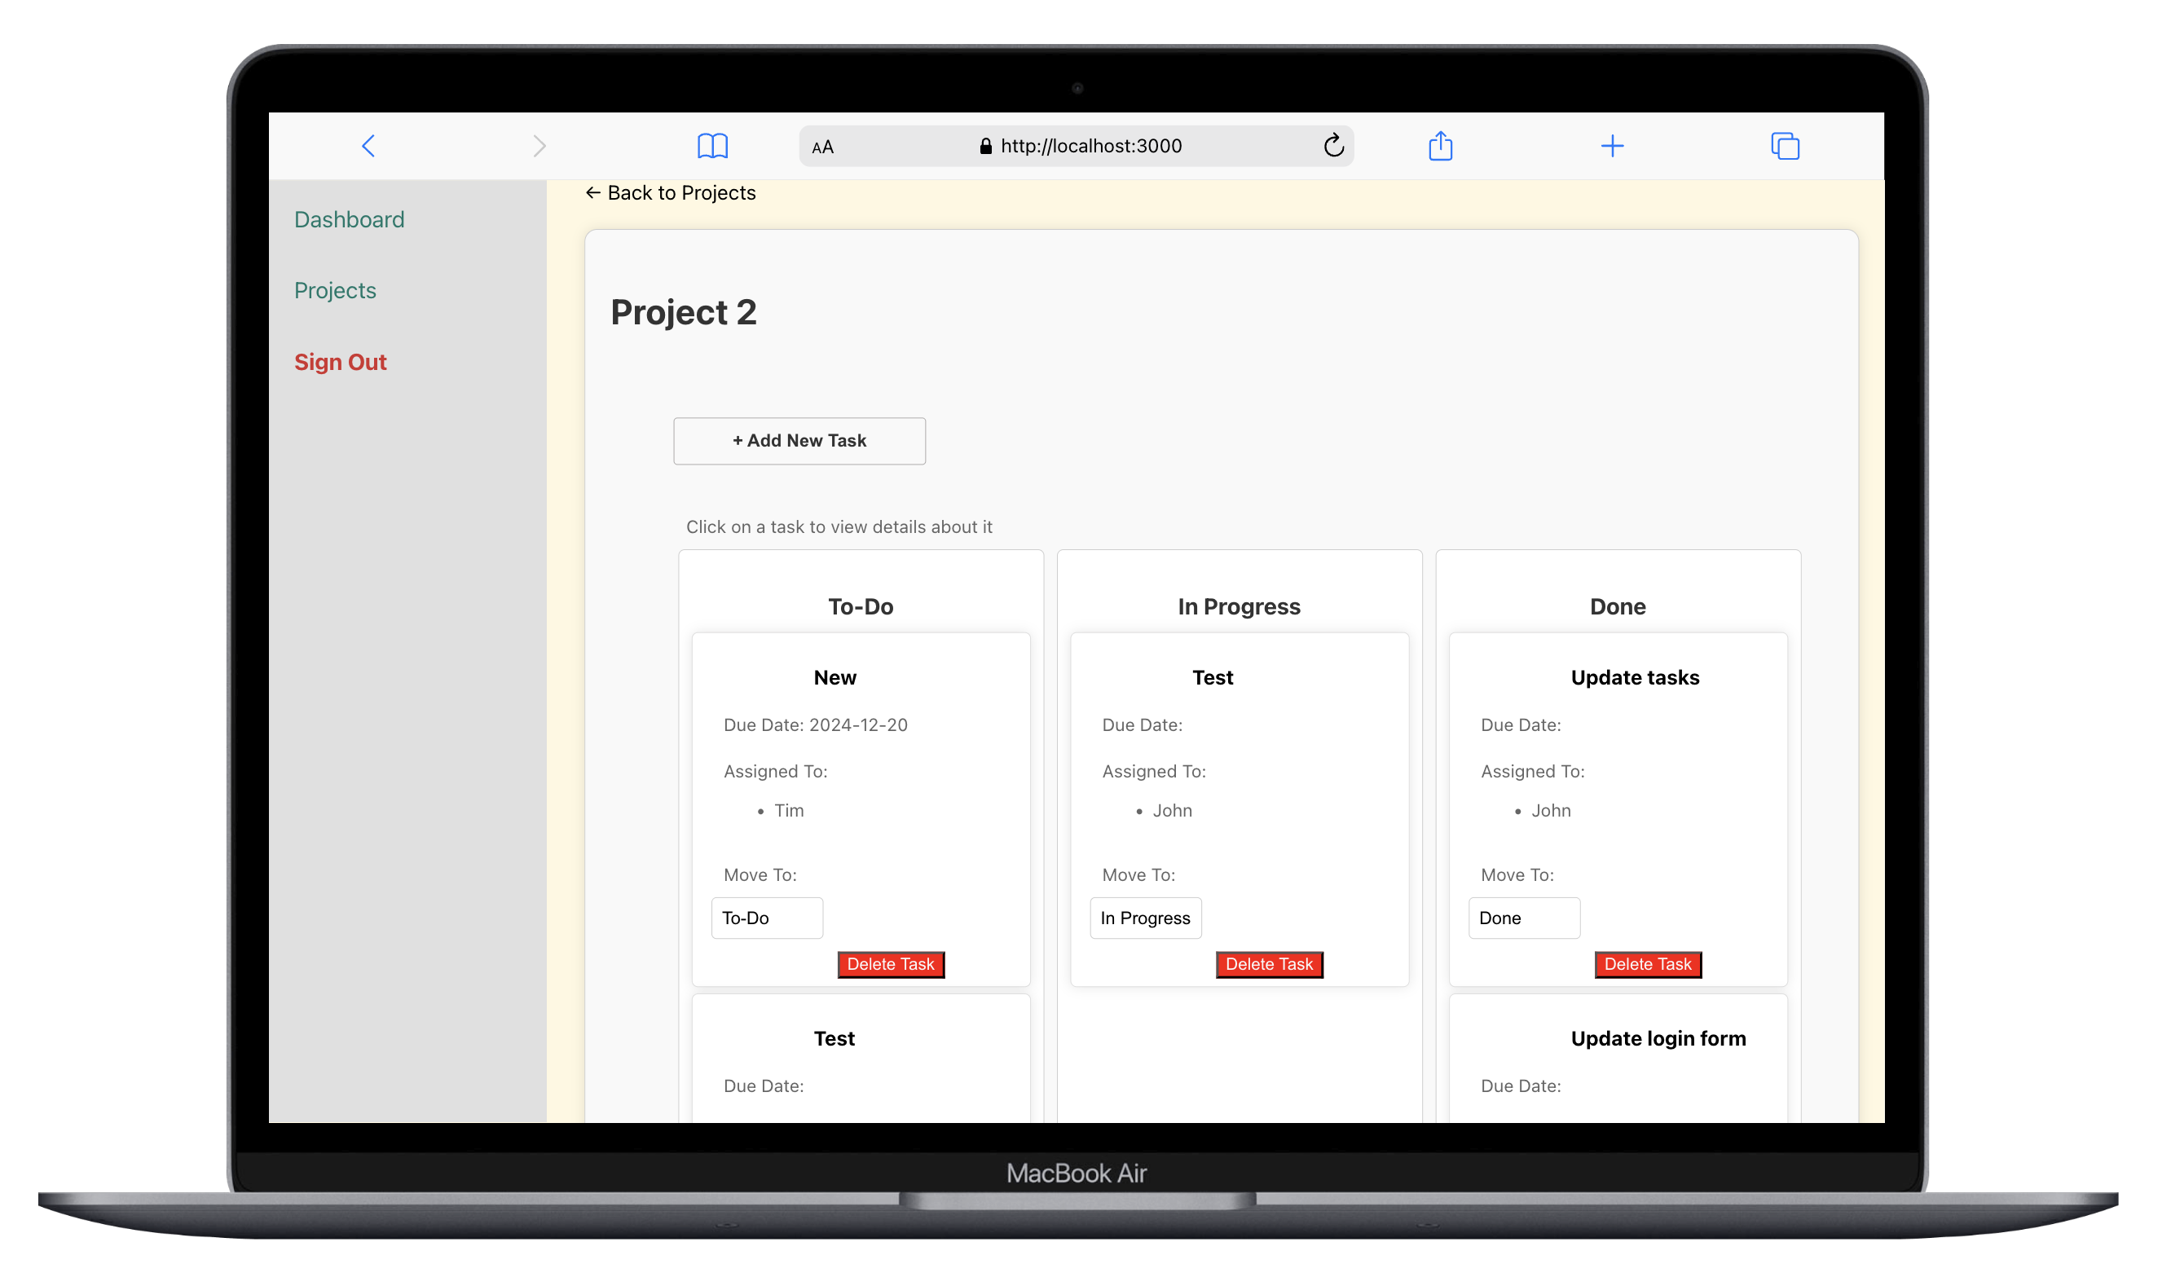Click Delete Task on the Test In Progress card

1269,963
